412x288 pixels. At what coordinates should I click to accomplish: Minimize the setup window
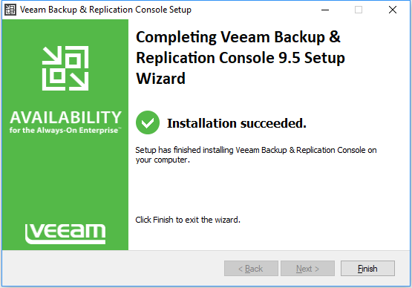[325, 10]
